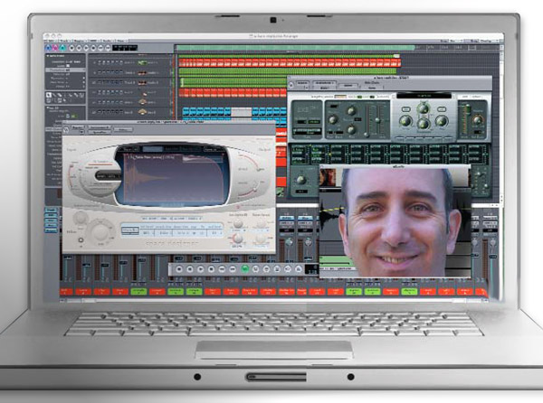This screenshot has width=543, height=403.
Task: Open the Track menu in Arrange window
Action: [65, 41]
